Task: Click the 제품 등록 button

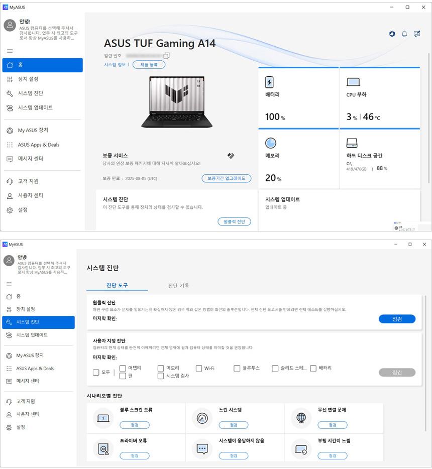Action: click(x=149, y=65)
